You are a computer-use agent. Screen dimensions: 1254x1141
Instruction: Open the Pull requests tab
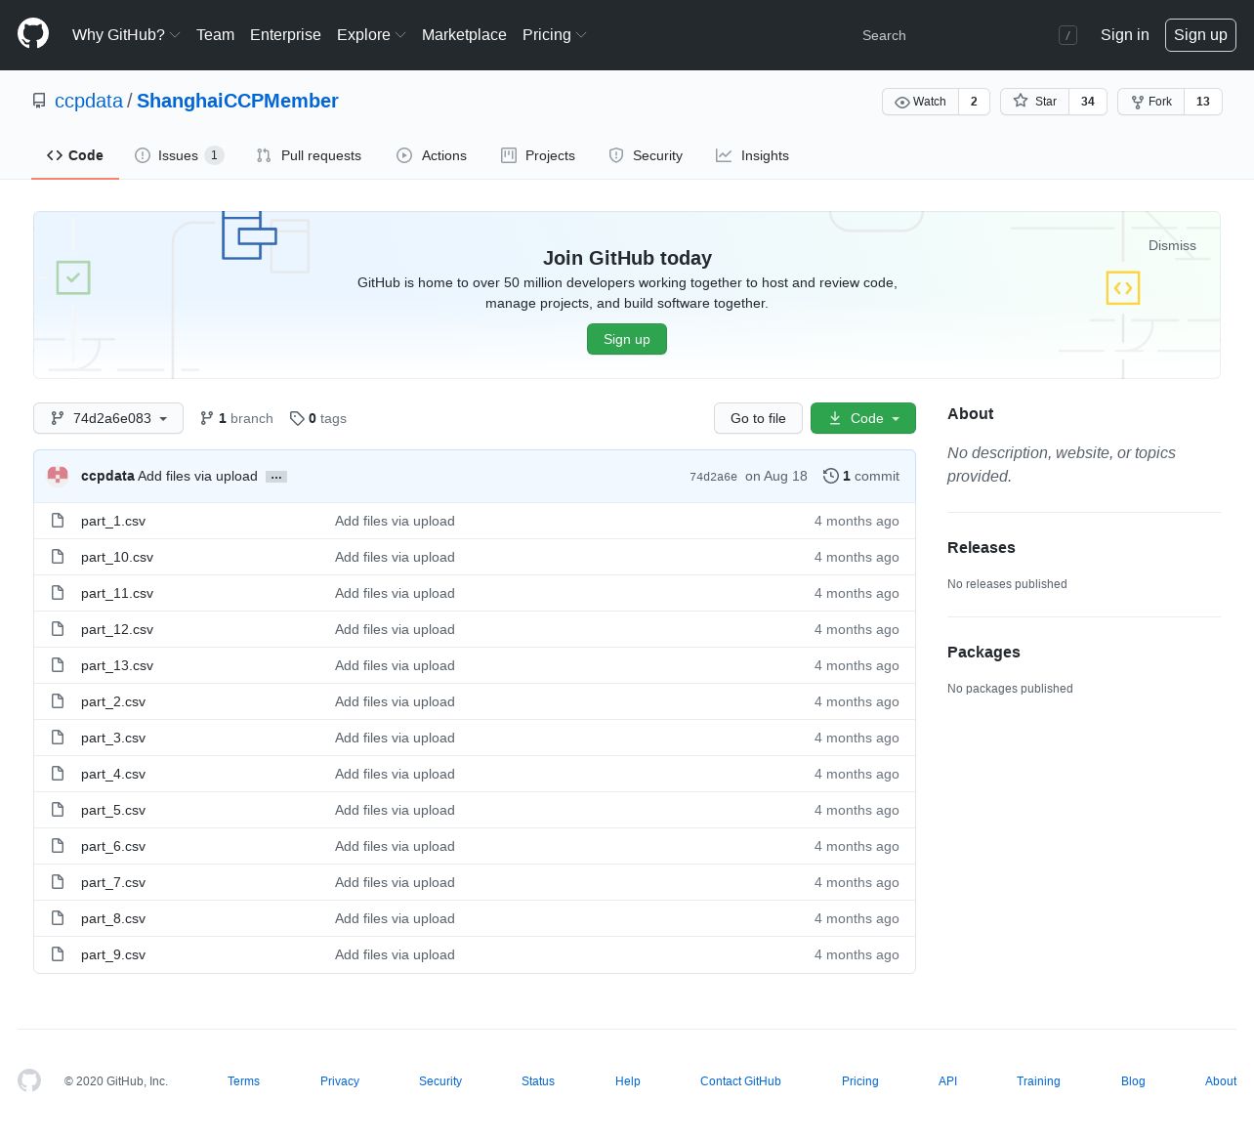point(309,155)
